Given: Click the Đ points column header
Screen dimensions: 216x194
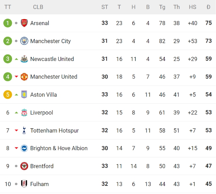Looking at the screenshot, I should [x=208, y=7].
